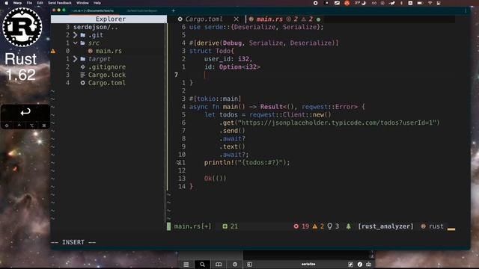This screenshot has height=269, width=479.
Task: Open main.rs in the Explorer tree
Action: coord(109,51)
